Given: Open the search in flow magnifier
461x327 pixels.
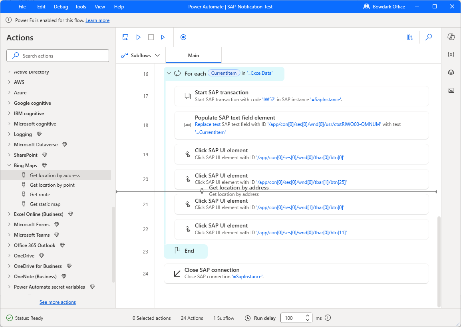Looking at the screenshot, I should (429, 37).
